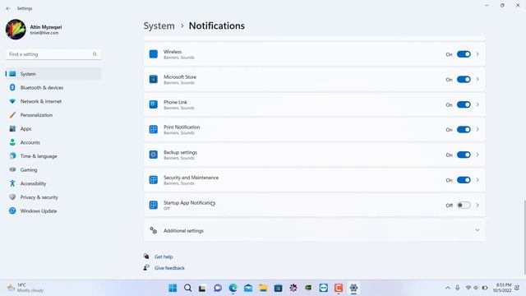Viewport: 526px width, 296px height.
Task: Switch off Backup settings notifications
Action: 464,155
